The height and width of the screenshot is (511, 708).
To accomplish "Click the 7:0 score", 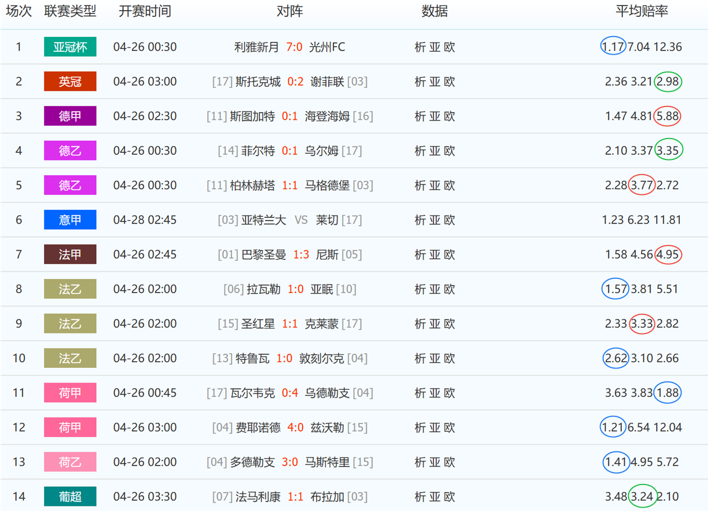I will pyautogui.click(x=294, y=47).
